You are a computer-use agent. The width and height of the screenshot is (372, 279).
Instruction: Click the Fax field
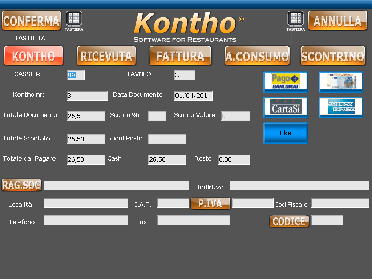[193, 221]
